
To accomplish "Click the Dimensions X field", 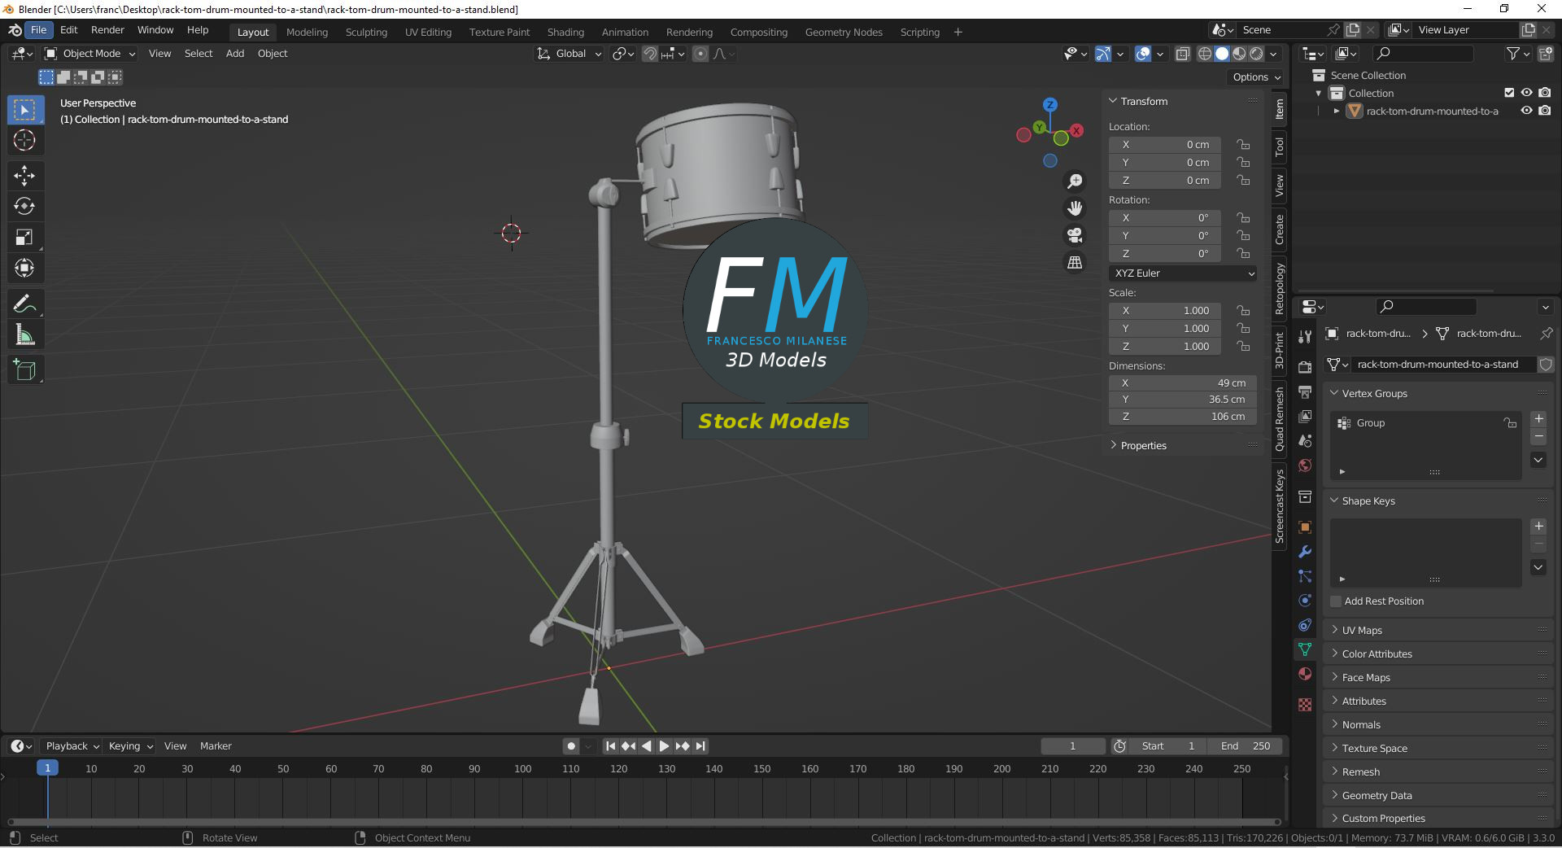I will coord(1183,383).
